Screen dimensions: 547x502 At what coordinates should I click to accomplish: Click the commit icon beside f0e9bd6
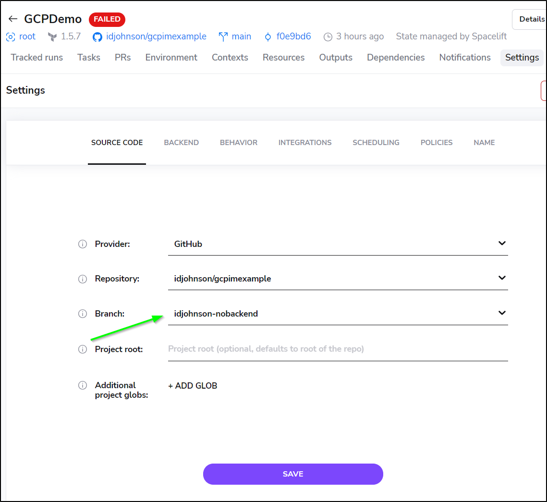click(x=268, y=37)
